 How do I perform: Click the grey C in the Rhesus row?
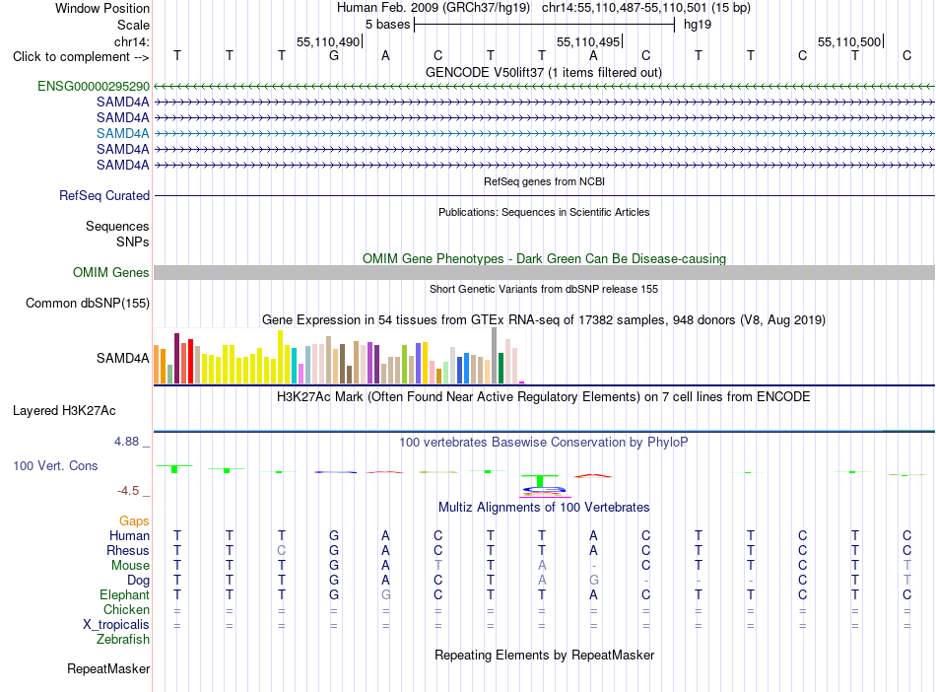282,550
